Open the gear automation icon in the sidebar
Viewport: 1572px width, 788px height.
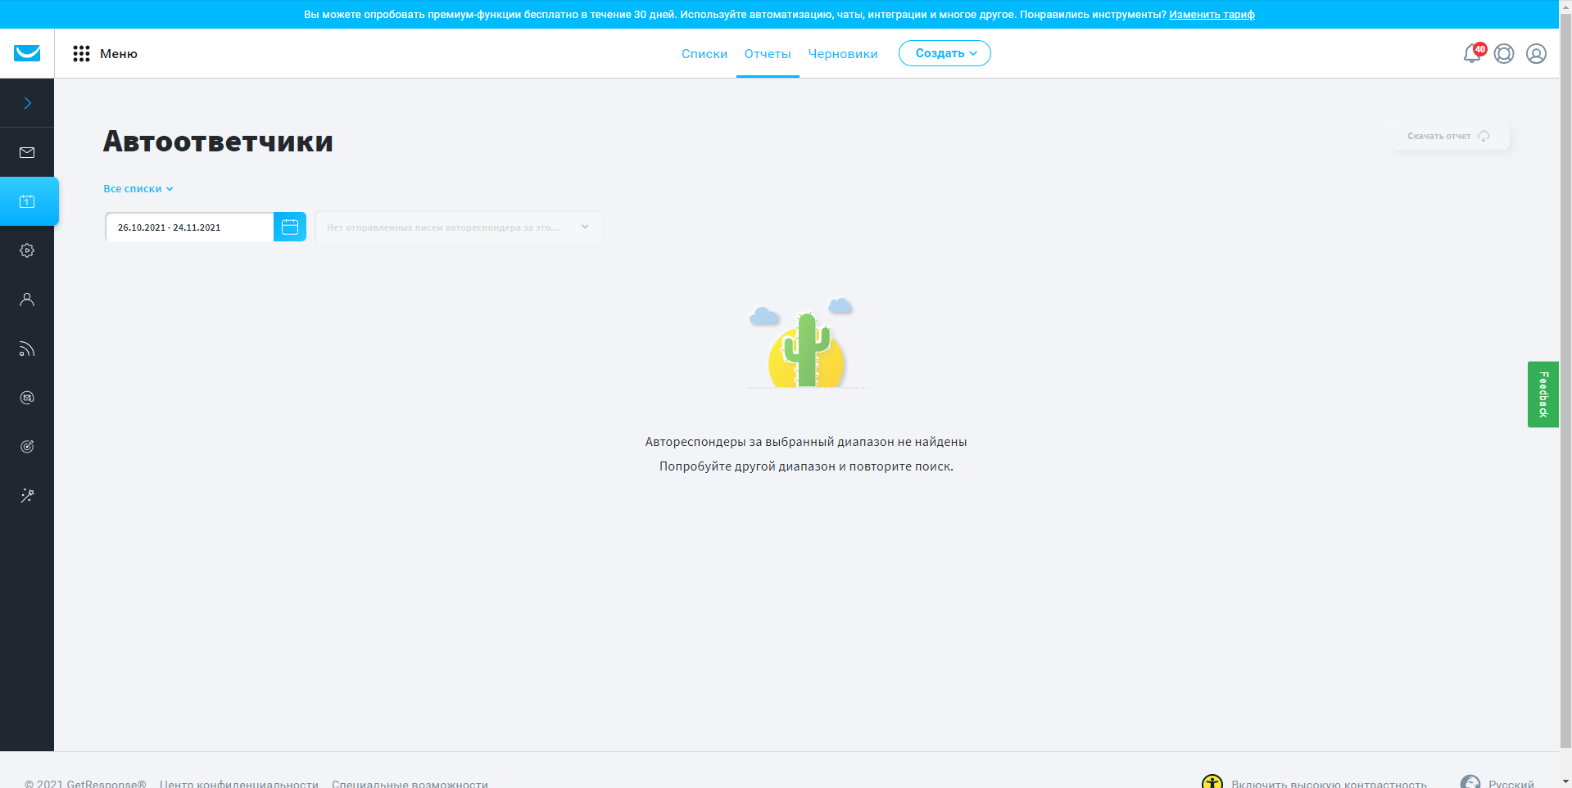coord(27,250)
